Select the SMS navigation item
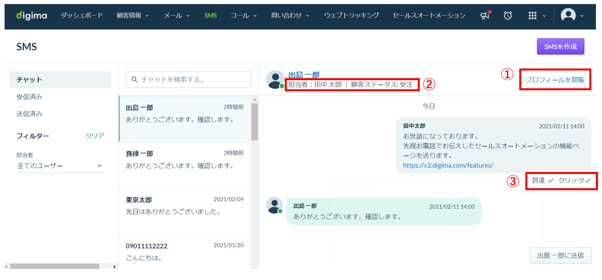 pyautogui.click(x=210, y=16)
